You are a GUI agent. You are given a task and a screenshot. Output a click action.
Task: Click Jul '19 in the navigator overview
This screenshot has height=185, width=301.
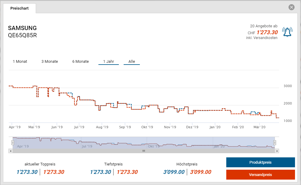(x=87, y=146)
